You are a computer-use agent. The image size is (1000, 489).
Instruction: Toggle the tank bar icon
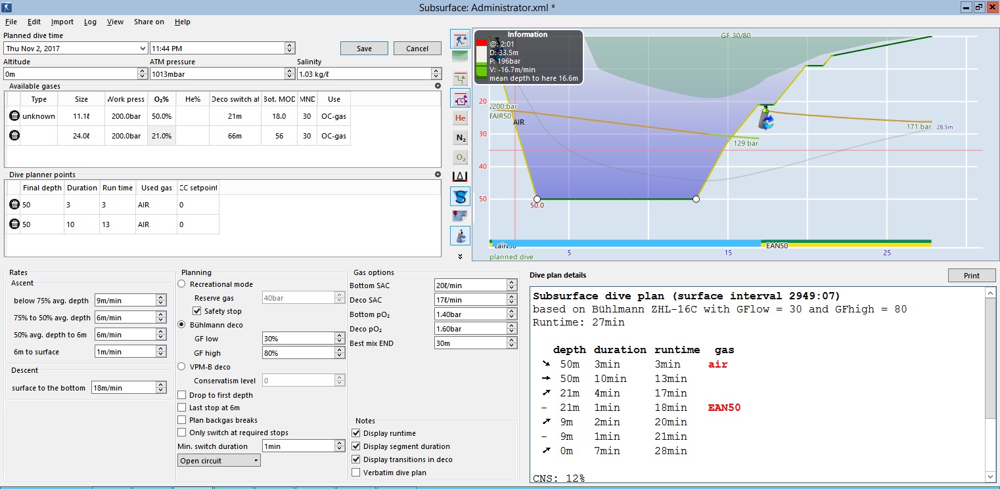pos(460,235)
